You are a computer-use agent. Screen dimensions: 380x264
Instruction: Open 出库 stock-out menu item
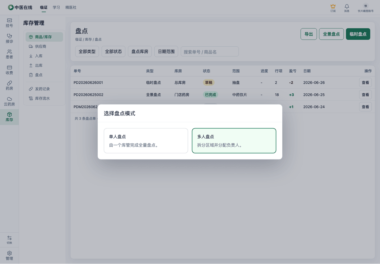(x=44, y=65)
